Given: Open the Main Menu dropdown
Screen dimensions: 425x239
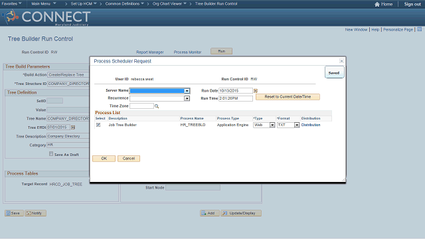Looking at the screenshot, I should (x=44, y=4).
